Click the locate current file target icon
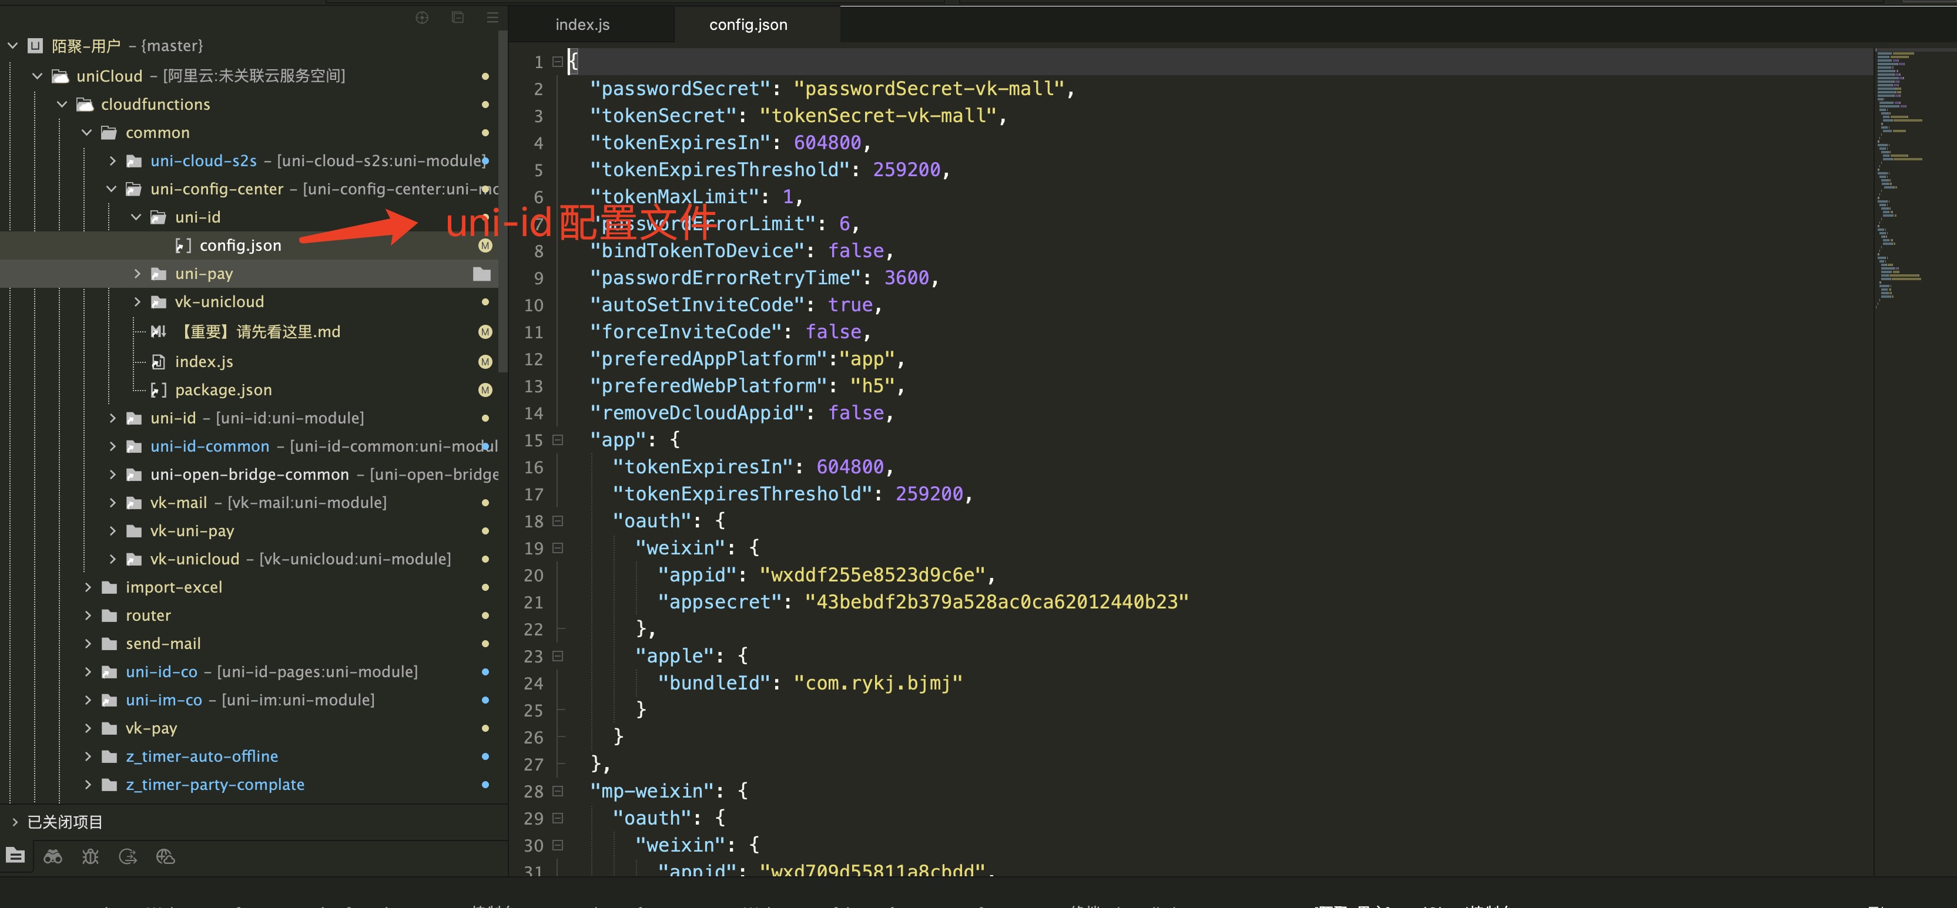The image size is (1957, 908). point(423,18)
